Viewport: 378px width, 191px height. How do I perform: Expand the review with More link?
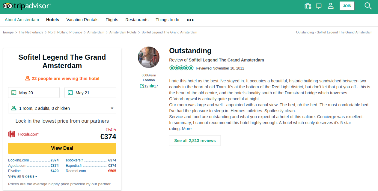click(x=187, y=129)
